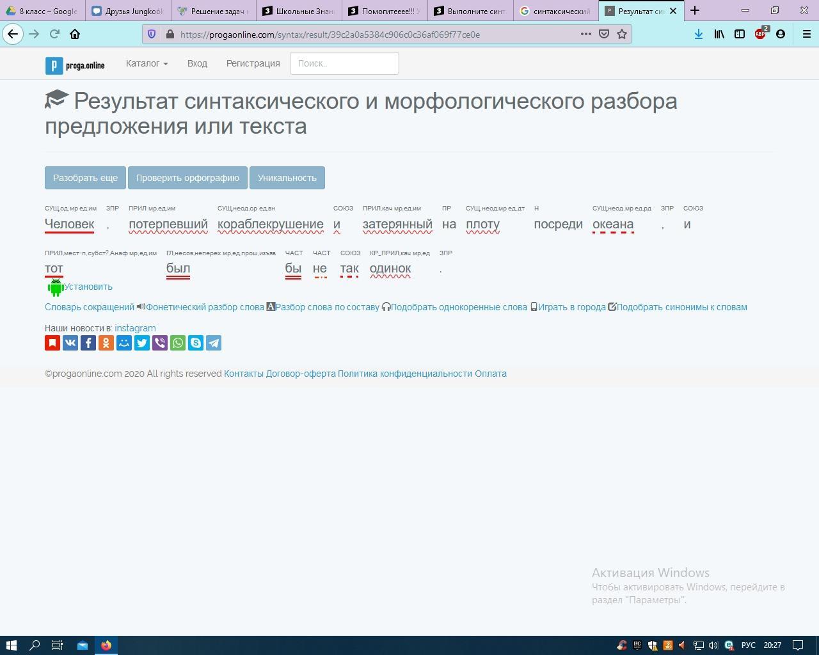The height and width of the screenshot is (655, 819).
Task: Open the Договор-оферта footer link
Action: [301, 374]
